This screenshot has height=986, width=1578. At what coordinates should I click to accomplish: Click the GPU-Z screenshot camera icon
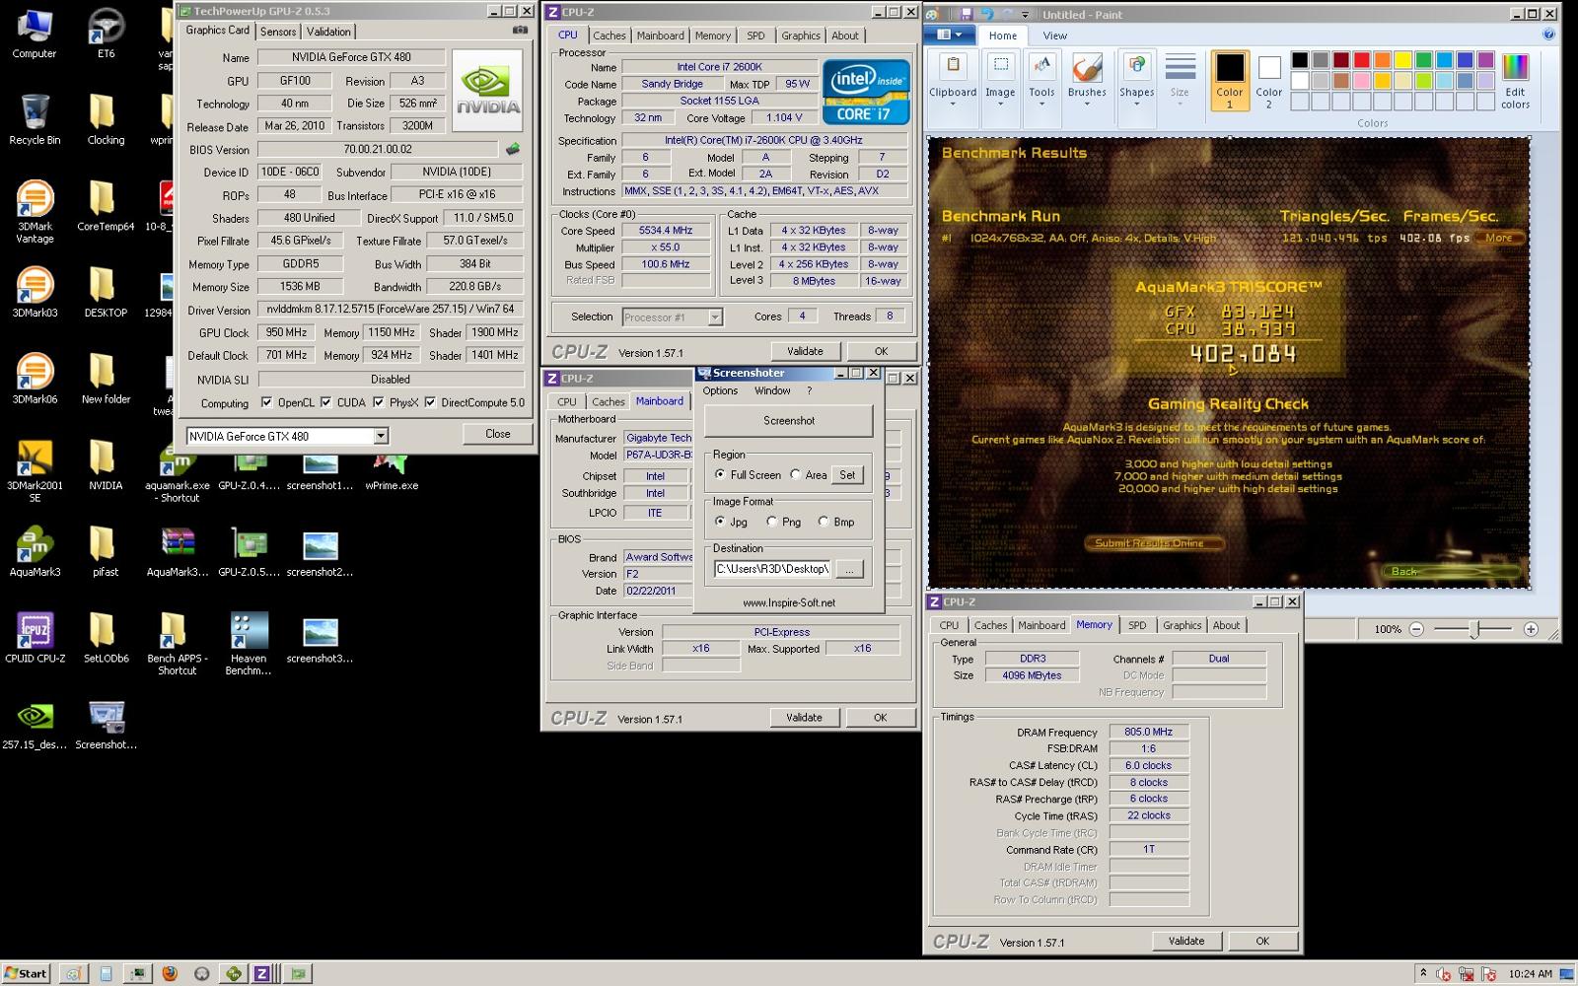[x=520, y=31]
